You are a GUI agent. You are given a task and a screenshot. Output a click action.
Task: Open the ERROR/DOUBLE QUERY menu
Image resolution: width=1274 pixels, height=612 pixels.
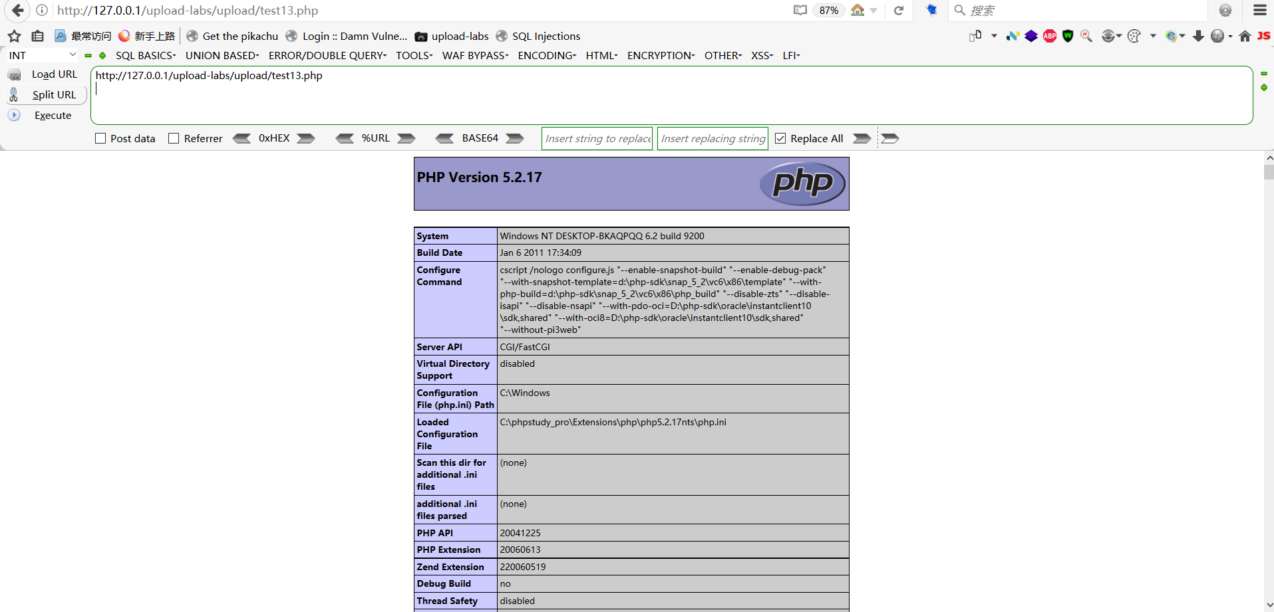point(327,55)
